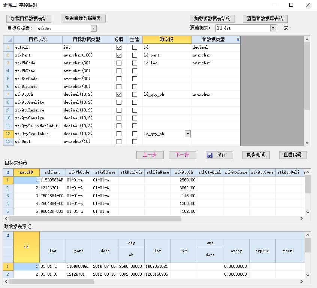Click source preview horizontal scrollbar thumb
Viewport: 317px width, 288px height.
(52, 281)
